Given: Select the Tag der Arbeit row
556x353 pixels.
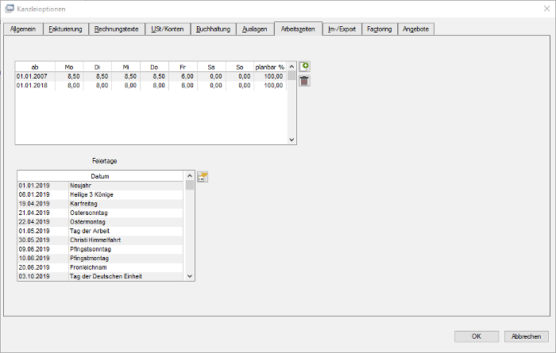Looking at the screenshot, I should pyautogui.click(x=100, y=231).
